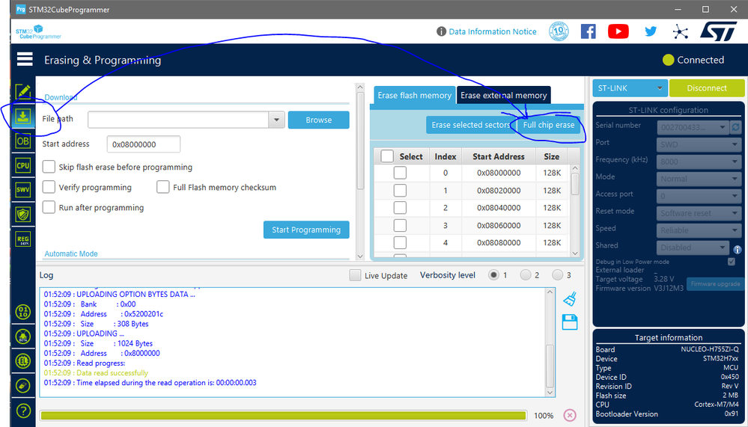Open ST Facebook page icon
This screenshot has width=748, height=427.
coord(589,31)
